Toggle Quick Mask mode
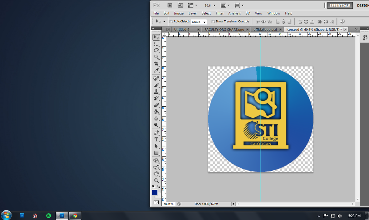 point(156,202)
